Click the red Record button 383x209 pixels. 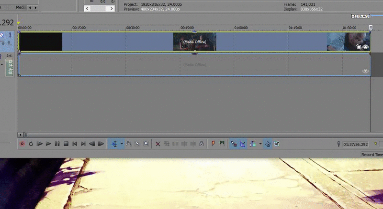[x=22, y=144]
